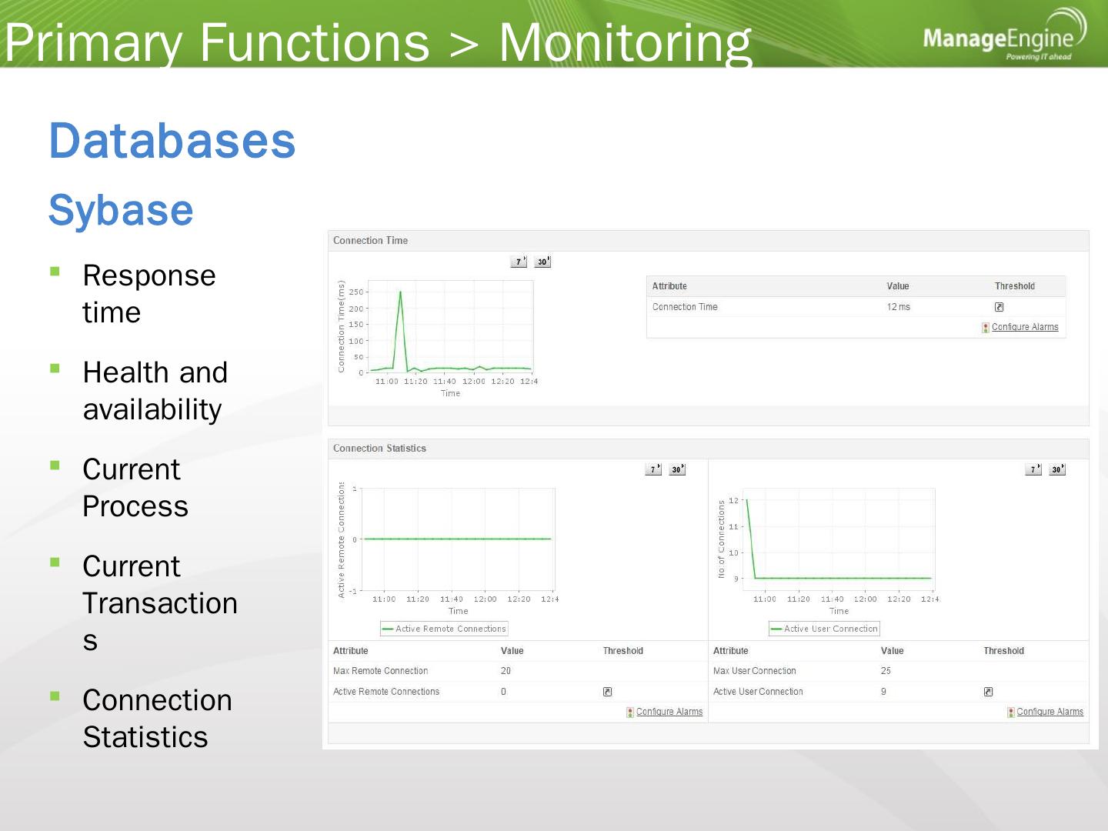Open the 7-day report in Connection Time panel
The image size is (1108, 831).
coord(519,262)
